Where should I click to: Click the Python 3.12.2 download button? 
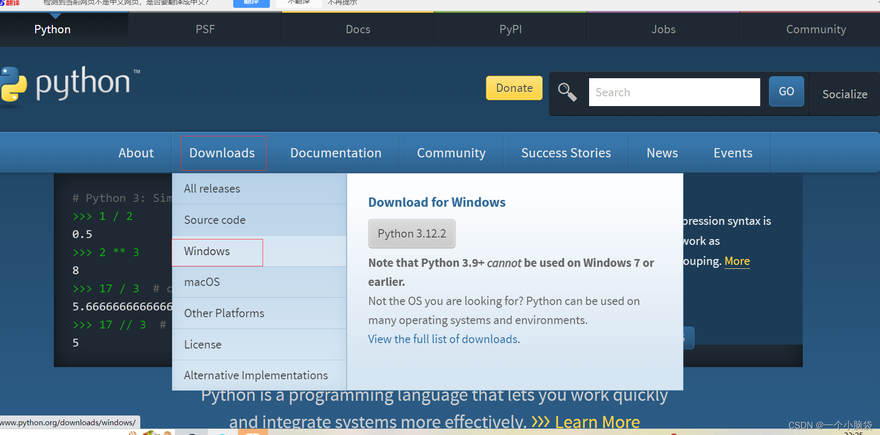[412, 234]
